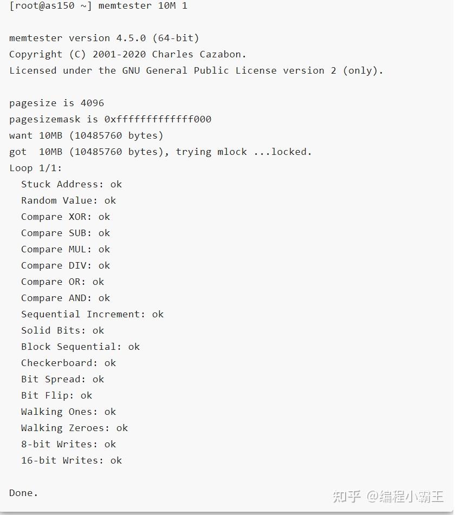
Task: Click the Done. text
Action: (x=24, y=493)
